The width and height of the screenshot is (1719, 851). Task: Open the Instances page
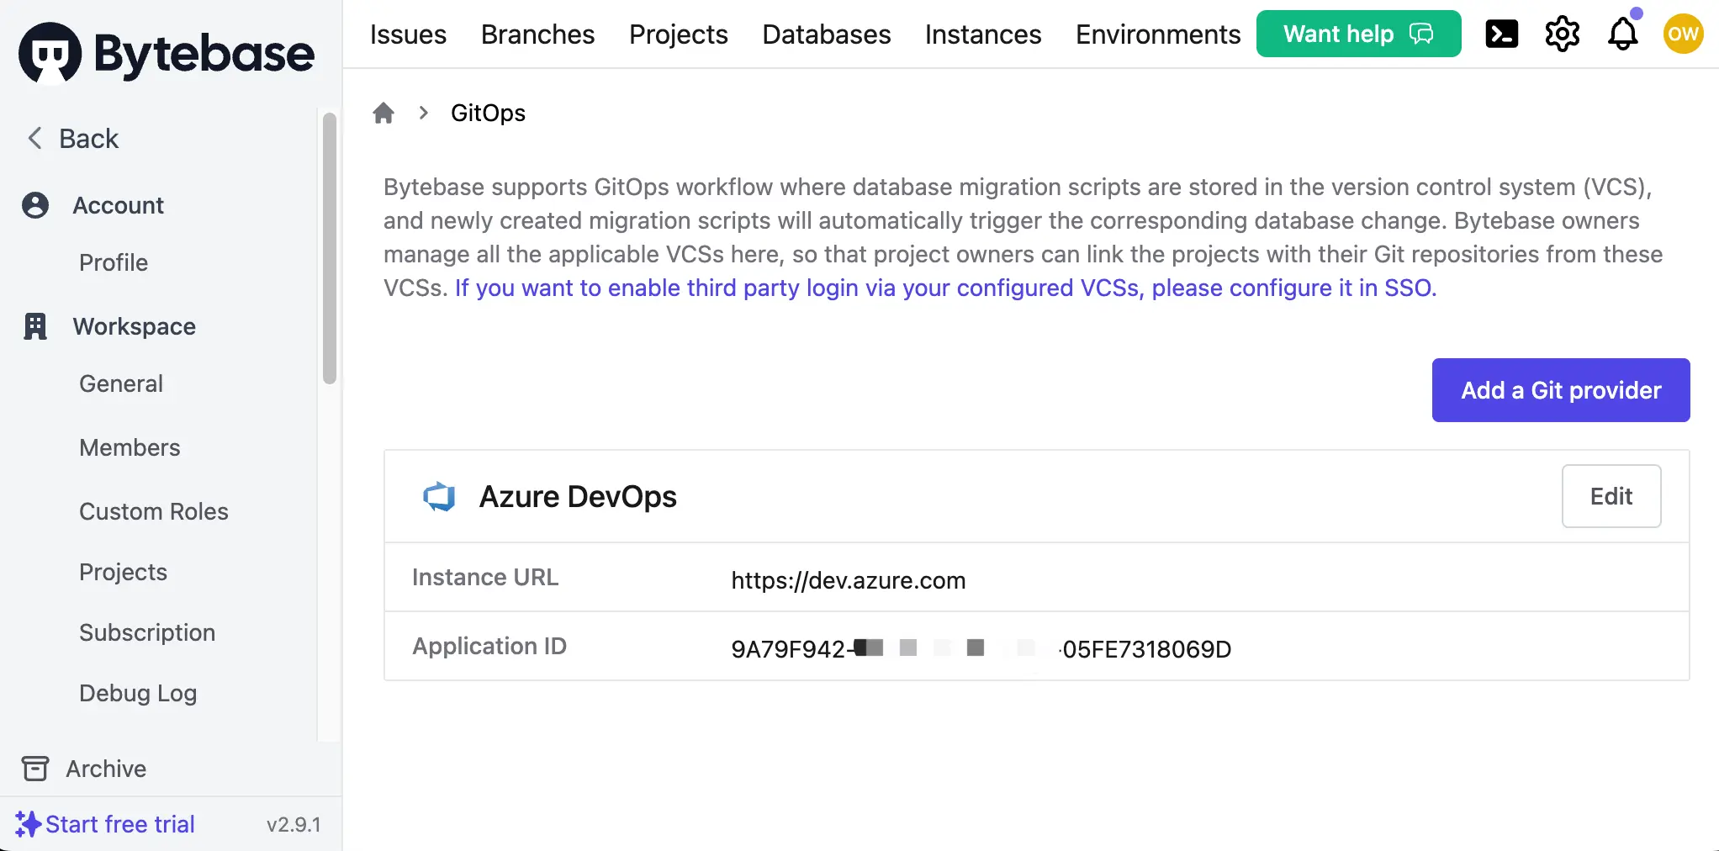[x=983, y=34]
